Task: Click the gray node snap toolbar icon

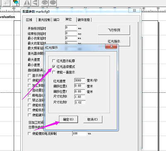Action: (x=7, y=3)
